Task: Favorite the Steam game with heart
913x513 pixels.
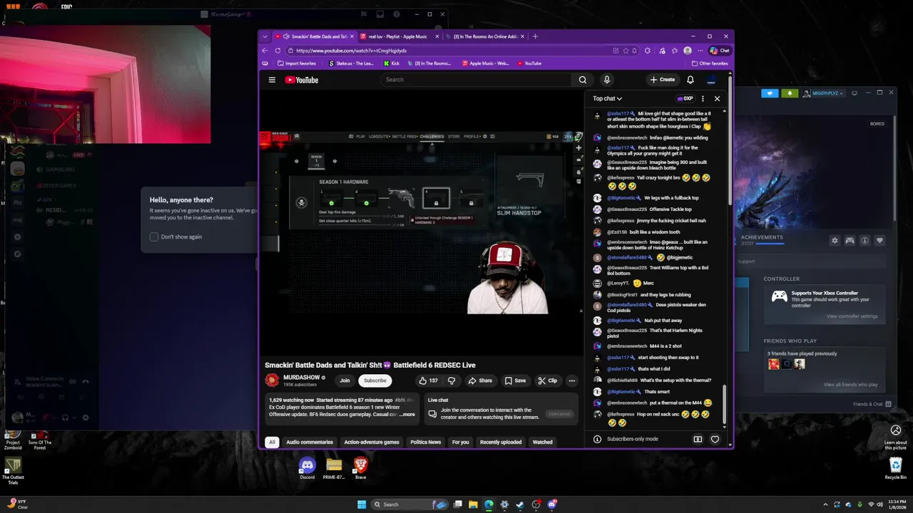Action: [879, 241]
